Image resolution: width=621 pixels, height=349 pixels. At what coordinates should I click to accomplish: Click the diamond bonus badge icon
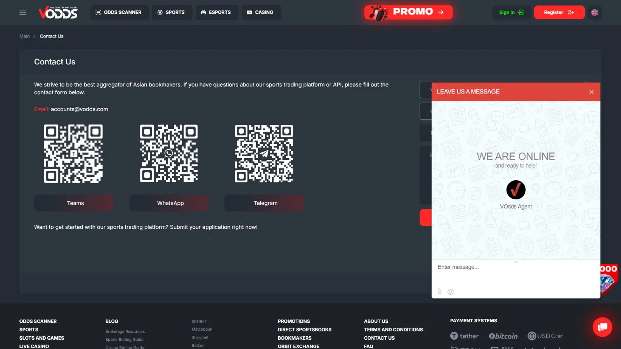609,279
